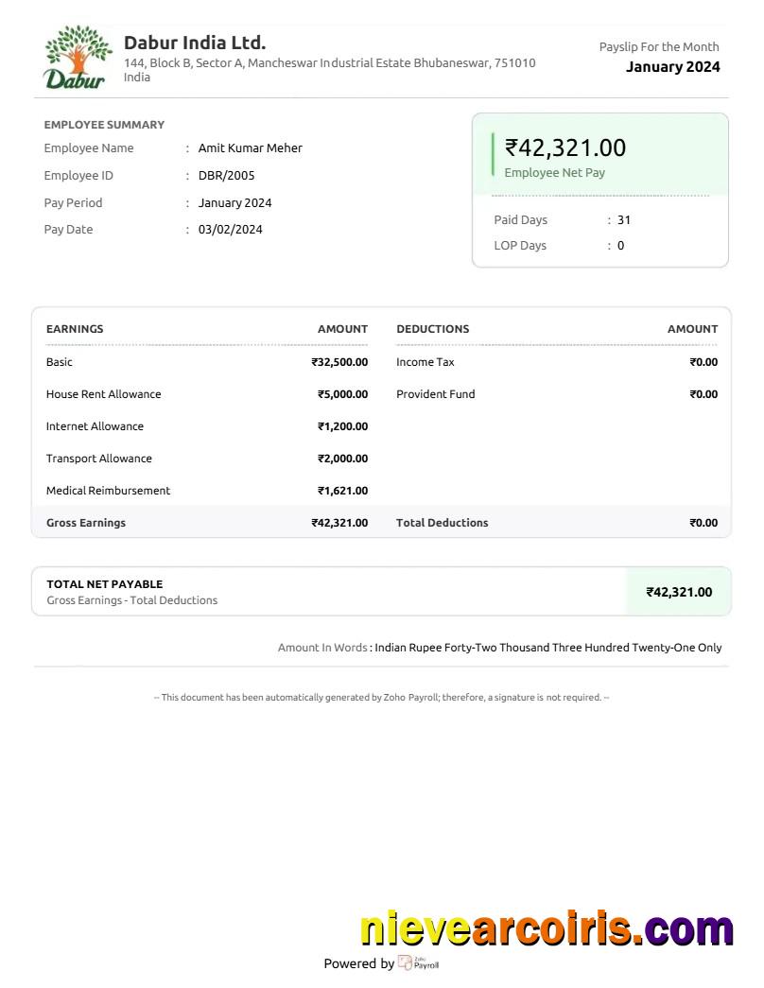This screenshot has height=988, width=764.
Task: Select employee name Amit Kumar Meher
Action: click(x=251, y=148)
